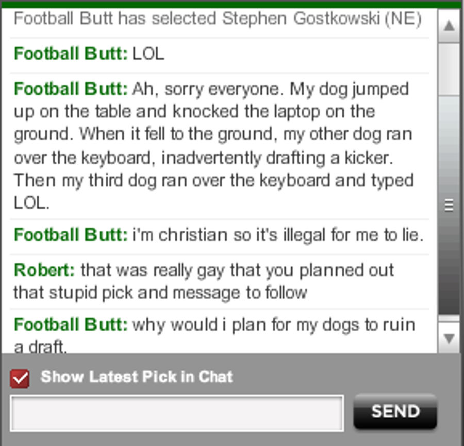464x446 pixels.
Task: Select the Stephen Gostkowski pick notification
Action: (218, 19)
